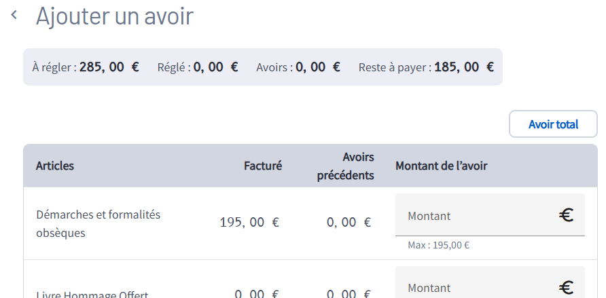Click the Max : 195,00 € hint text
Screen dimensions: 606x298
(439, 246)
